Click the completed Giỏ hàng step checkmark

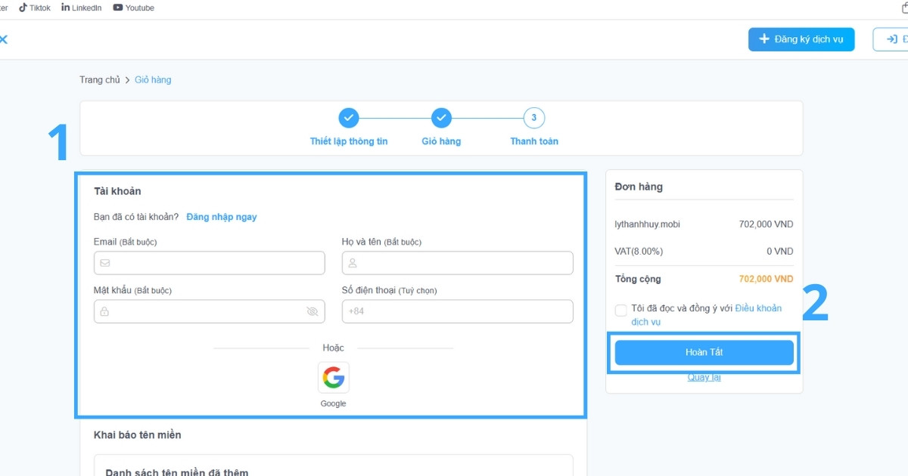[x=441, y=118]
